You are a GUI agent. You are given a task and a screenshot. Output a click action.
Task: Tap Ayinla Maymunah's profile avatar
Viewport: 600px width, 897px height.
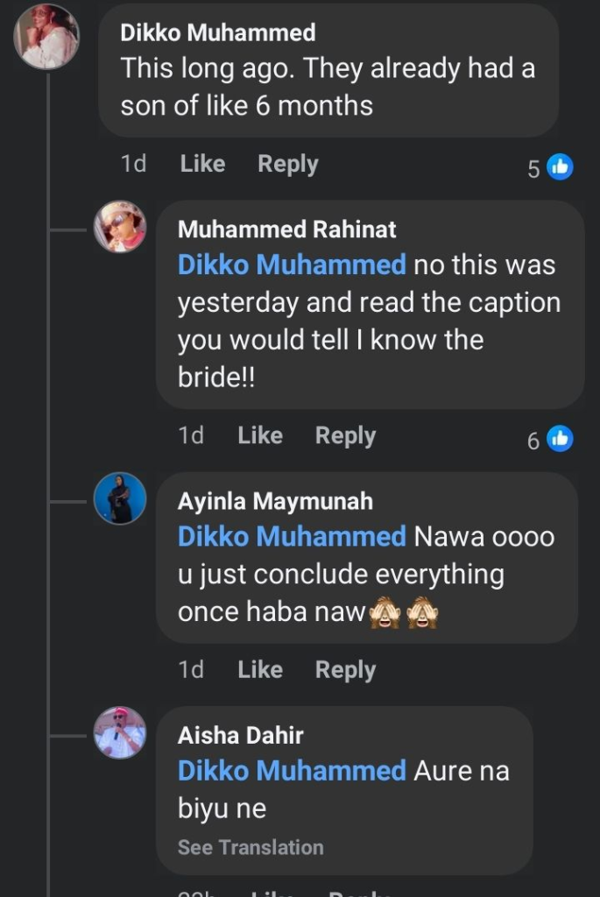(120, 498)
